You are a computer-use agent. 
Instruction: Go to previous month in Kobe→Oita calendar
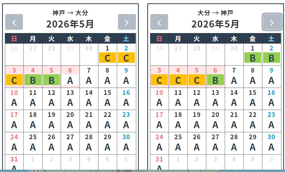14,22
